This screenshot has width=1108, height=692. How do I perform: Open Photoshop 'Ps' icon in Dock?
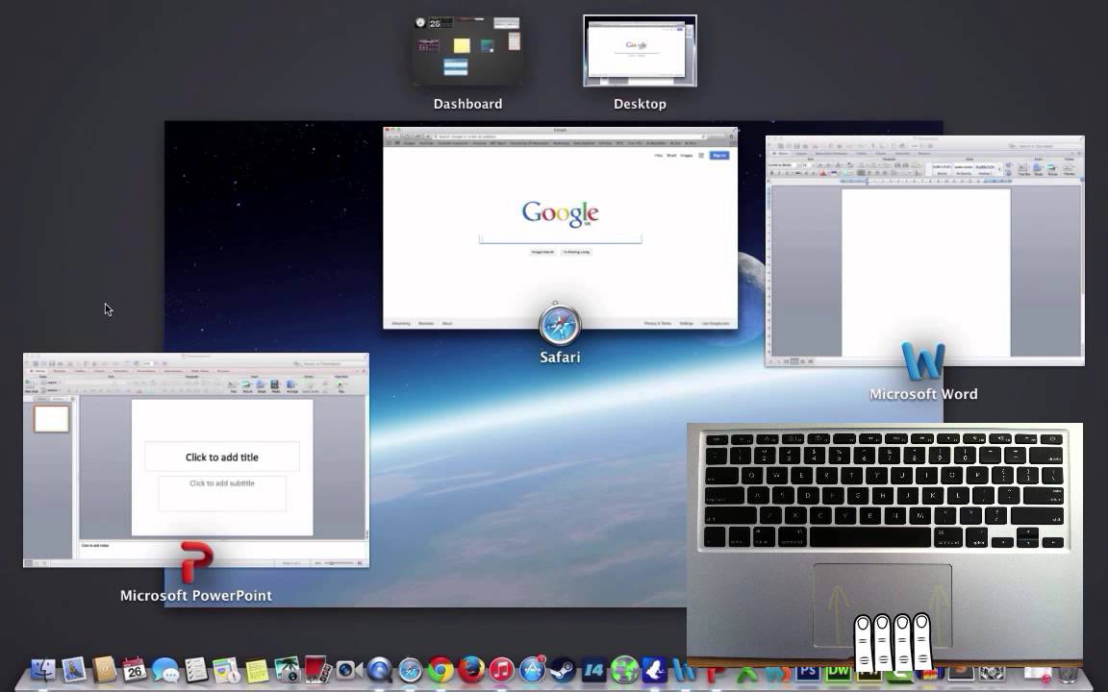[807, 672]
